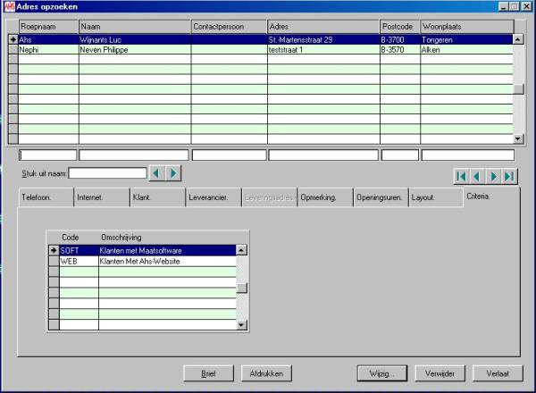The image size is (536, 393).
Task: Click the 'B-3700' postcode cell
Action: (400, 39)
